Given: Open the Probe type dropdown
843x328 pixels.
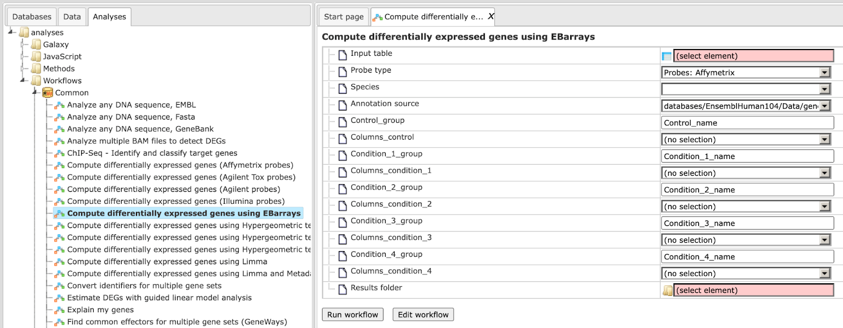Looking at the screenshot, I should click(x=825, y=73).
